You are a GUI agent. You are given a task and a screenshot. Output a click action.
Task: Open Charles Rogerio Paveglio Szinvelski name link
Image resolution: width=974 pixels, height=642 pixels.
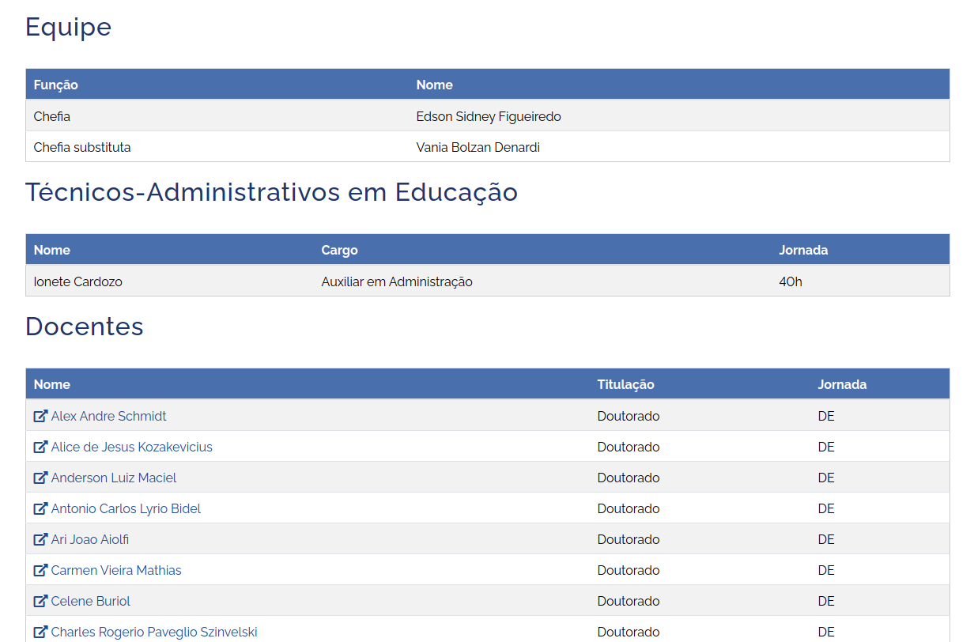coord(153,632)
